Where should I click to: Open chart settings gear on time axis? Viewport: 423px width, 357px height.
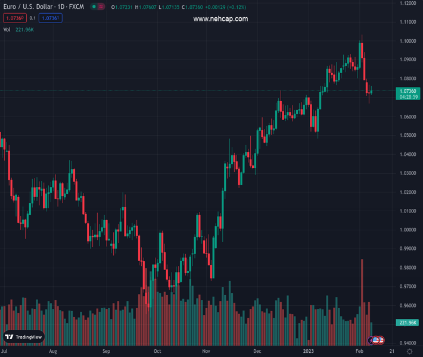click(409, 352)
